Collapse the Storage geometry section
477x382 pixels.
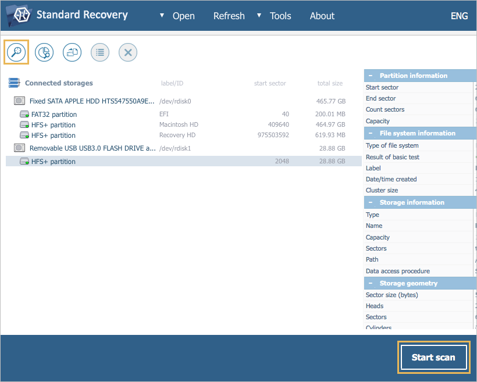(371, 283)
